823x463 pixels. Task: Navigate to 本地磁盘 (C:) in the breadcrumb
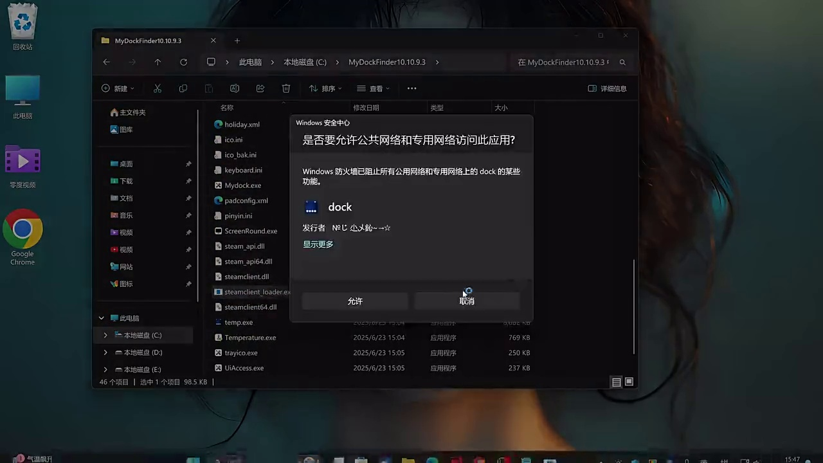[305, 62]
